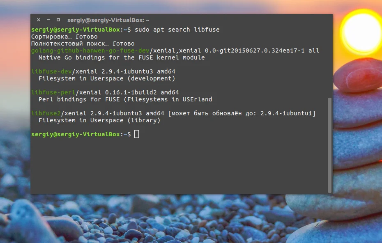Click the terminal vertical scrollbar handle
This screenshot has width=382, height=243.
tap(330, 145)
